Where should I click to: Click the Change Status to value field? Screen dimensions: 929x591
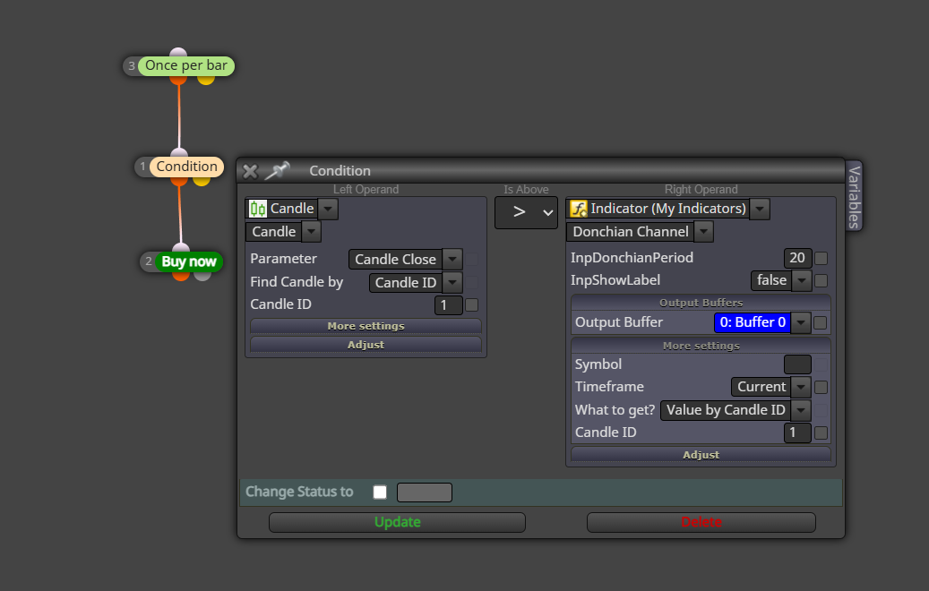pyautogui.click(x=425, y=492)
